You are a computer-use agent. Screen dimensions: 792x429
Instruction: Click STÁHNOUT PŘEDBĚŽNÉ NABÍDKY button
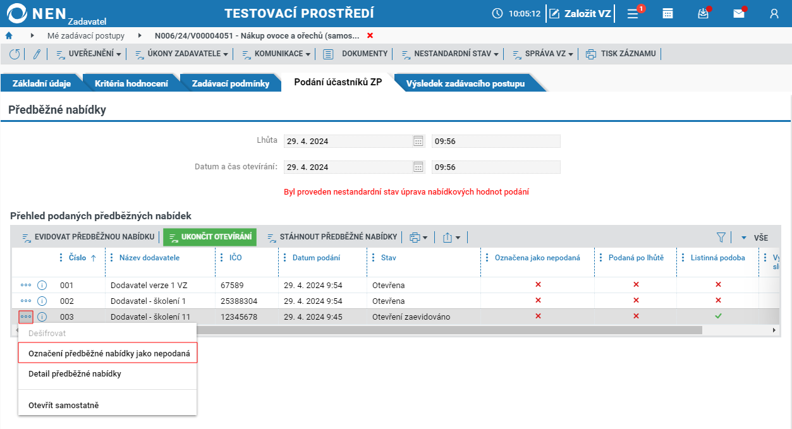331,237
